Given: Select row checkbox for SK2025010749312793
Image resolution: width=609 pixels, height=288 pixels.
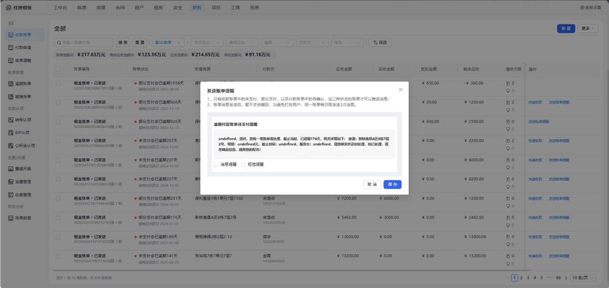Looking at the screenshot, I should [x=58, y=218].
